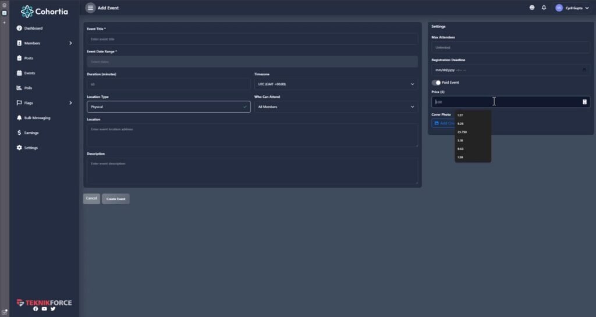This screenshot has width=596, height=317.
Task: Open the Teknikforce Facebook icon
Action: (x=36, y=309)
